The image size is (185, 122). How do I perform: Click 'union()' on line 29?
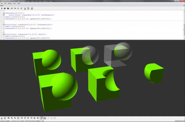pos(42,34)
